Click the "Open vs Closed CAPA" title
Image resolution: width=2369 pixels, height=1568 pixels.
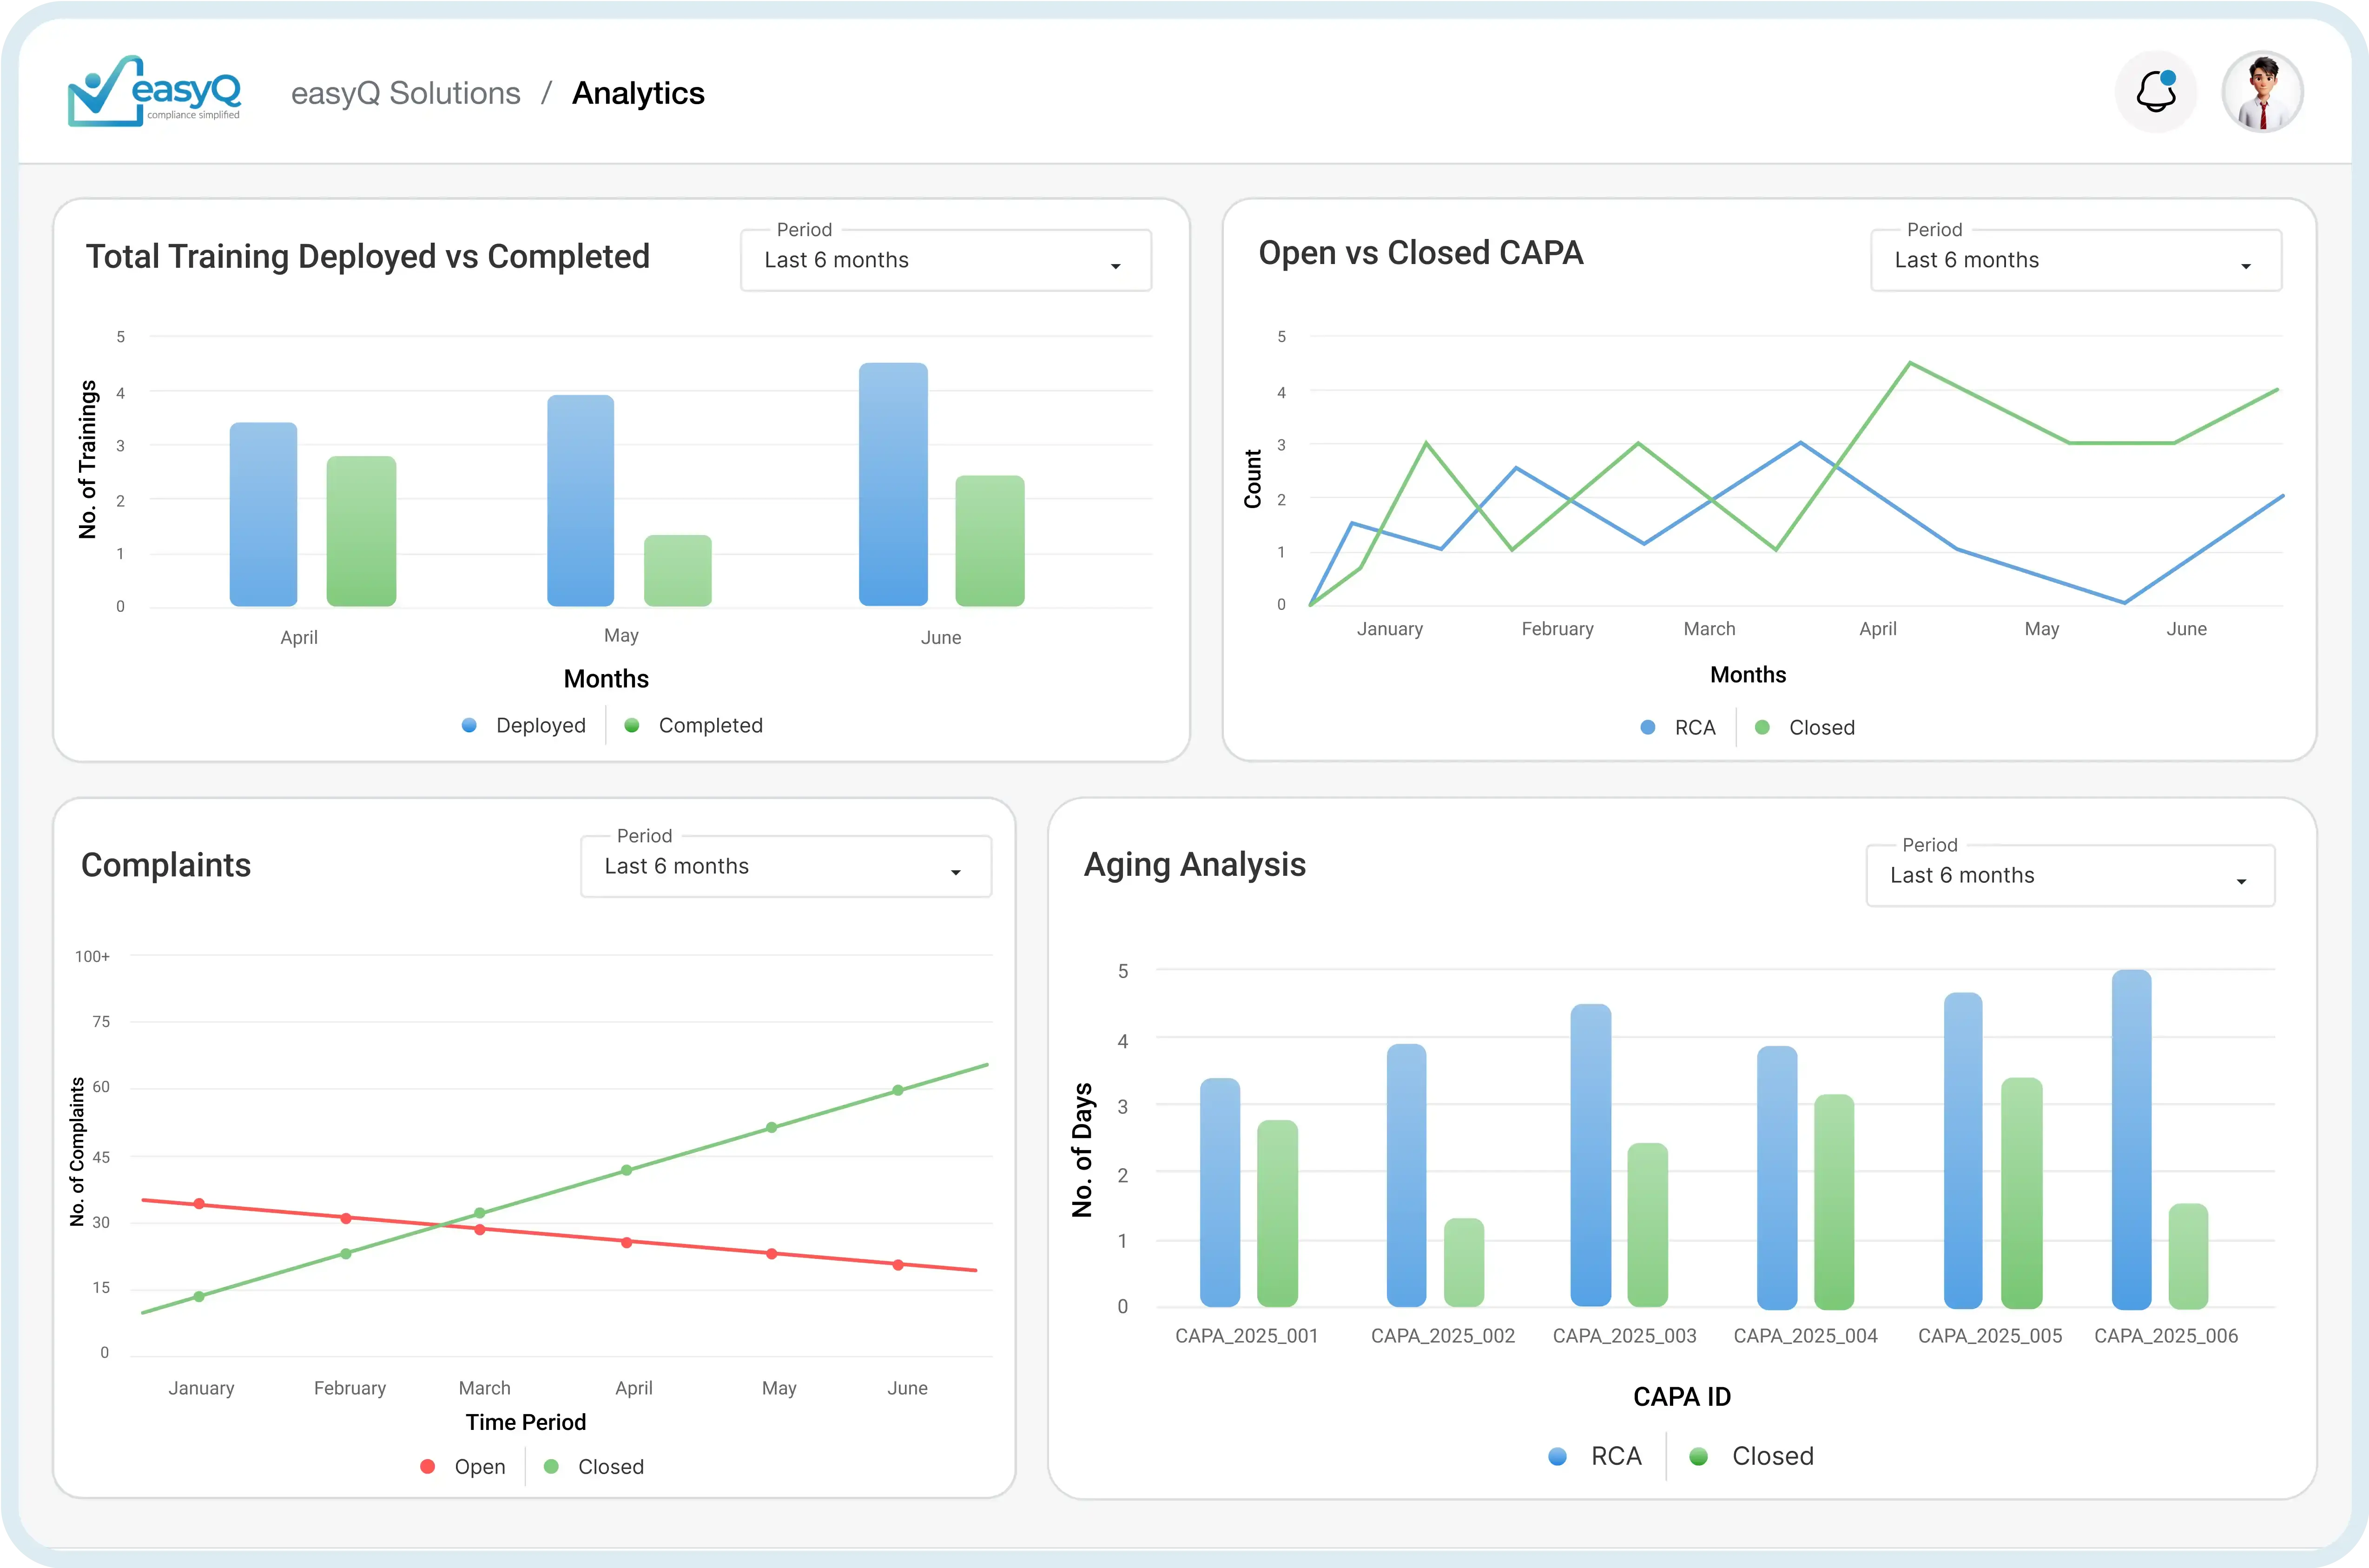pyautogui.click(x=1420, y=253)
